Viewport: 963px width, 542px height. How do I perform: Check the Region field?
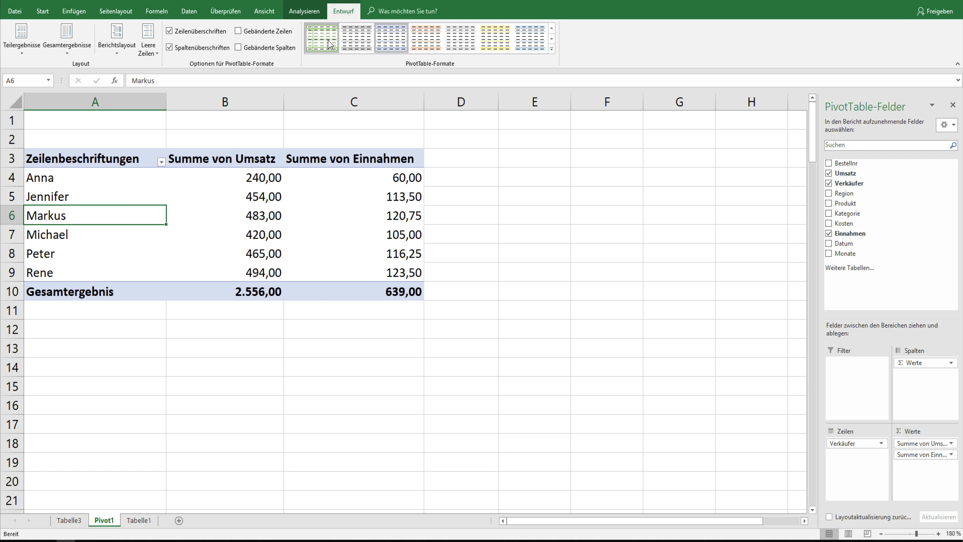828,193
